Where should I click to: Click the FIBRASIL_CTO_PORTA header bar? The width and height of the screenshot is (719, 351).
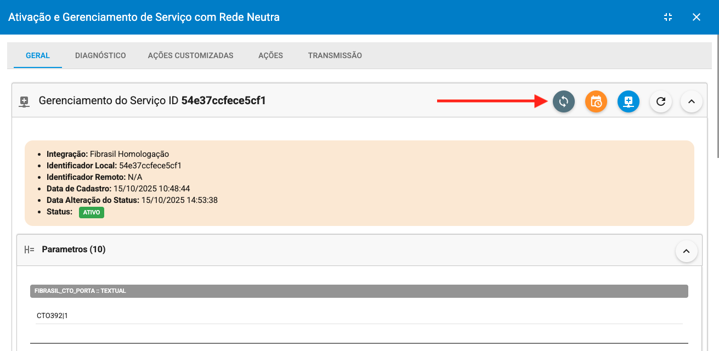click(x=359, y=291)
